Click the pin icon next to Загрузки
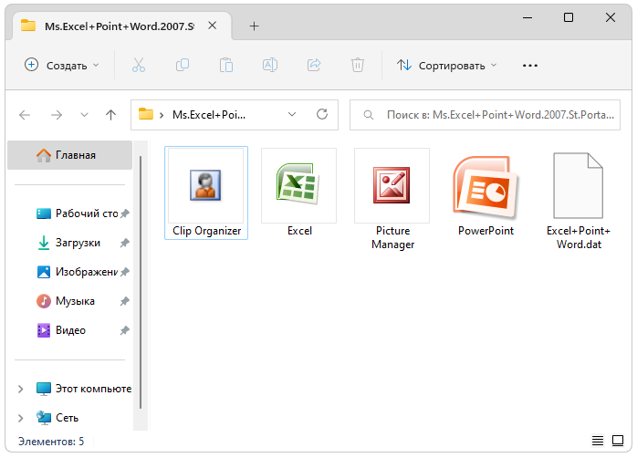The width and height of the screenshot is (637, 458). [125, 243]
